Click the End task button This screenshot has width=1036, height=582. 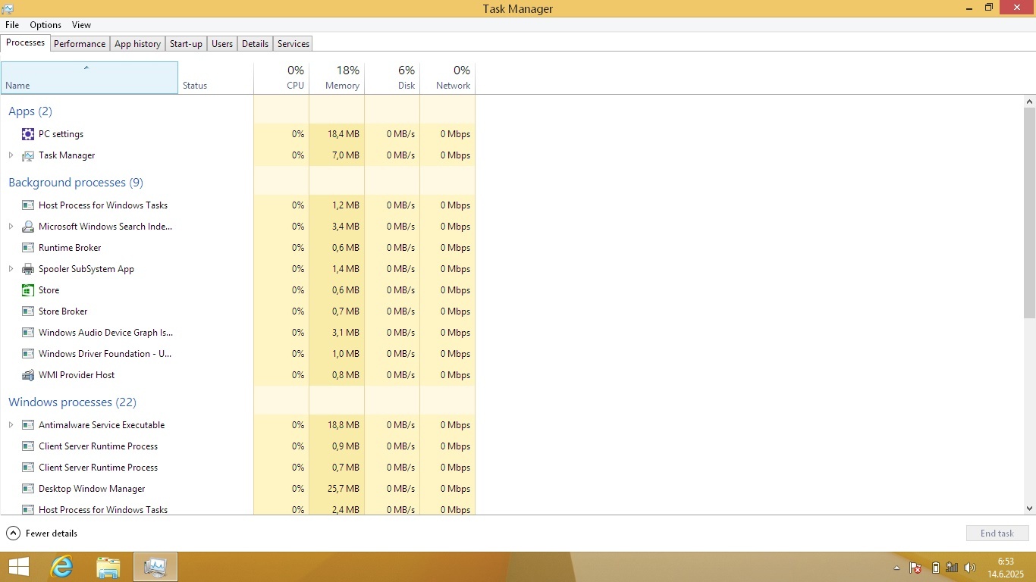997,533
